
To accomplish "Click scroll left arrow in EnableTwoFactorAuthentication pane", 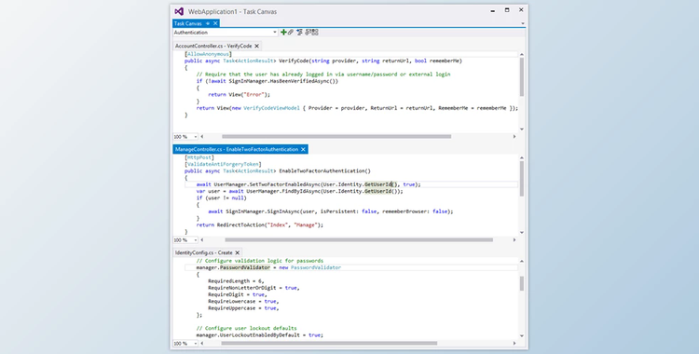I will click(202, 240).
